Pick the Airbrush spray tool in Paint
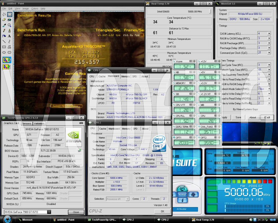 tap(4, 36)
